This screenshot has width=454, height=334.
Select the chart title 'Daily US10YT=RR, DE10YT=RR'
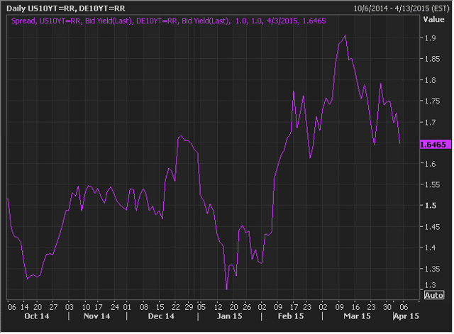coord(66,9)
